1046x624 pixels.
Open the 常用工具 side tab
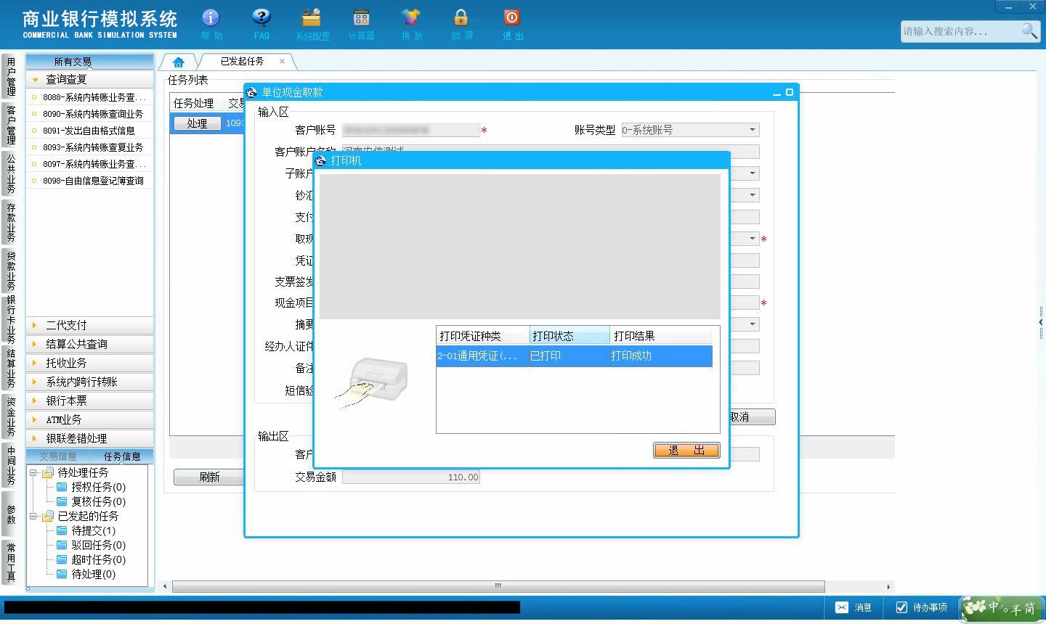click(x=11, y=562)
